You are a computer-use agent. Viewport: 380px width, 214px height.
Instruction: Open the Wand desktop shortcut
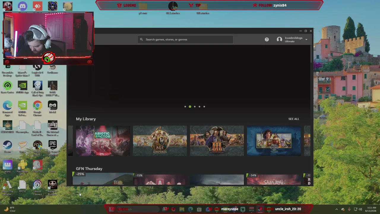[7, 167]
